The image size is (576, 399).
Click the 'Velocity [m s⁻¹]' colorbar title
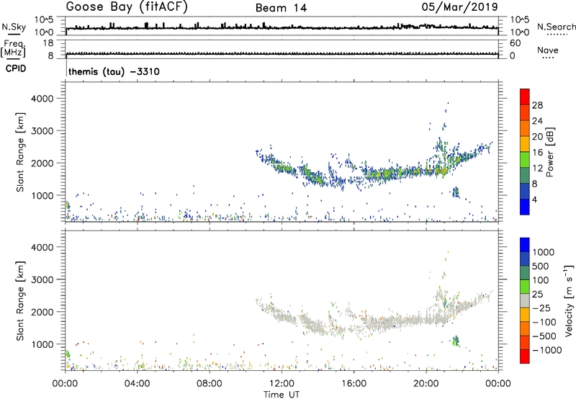coord(569,300)
